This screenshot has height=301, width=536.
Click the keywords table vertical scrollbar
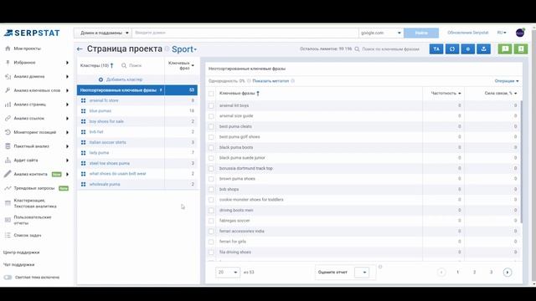(521, 161)
